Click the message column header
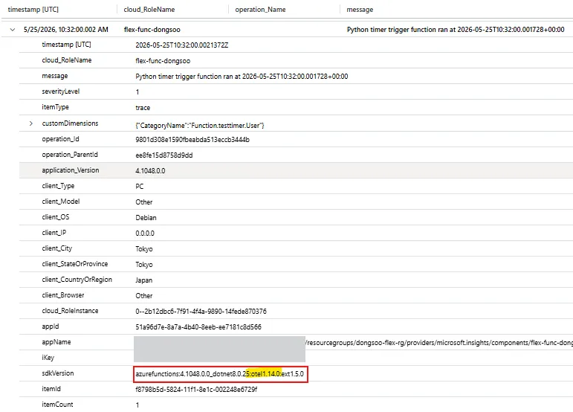This screenshot has width=573, height=412. coord(360,10)
